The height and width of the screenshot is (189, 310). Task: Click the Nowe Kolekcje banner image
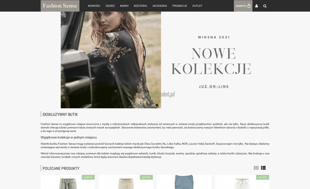click(x=155, y=60)
